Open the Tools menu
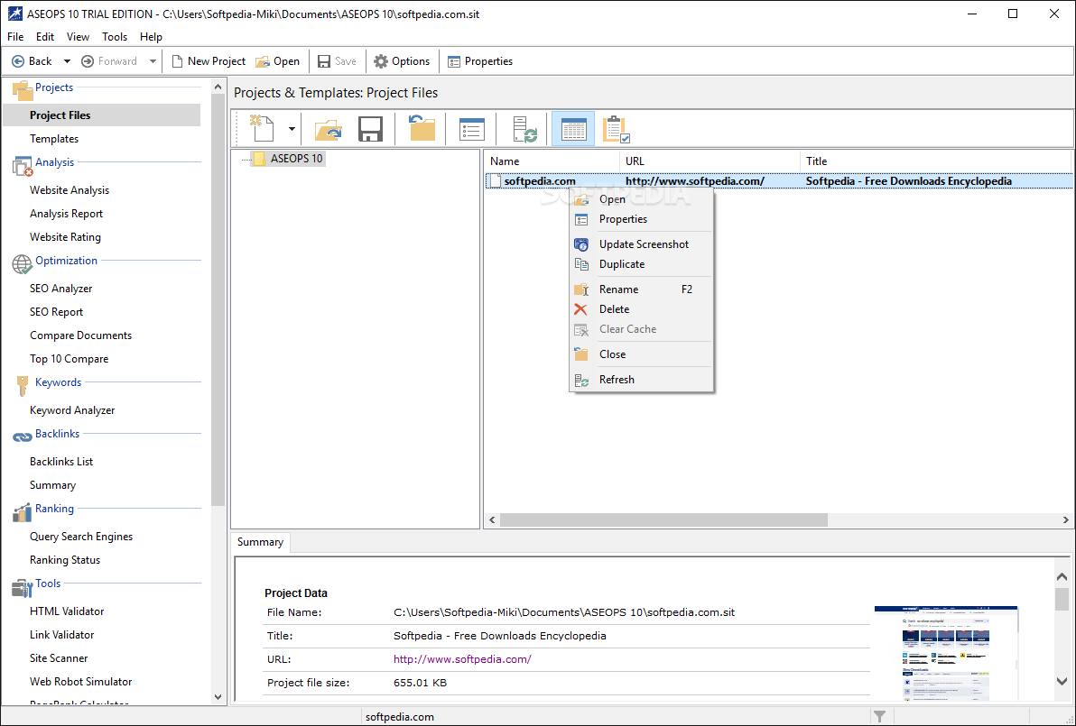 click(115, 37)
